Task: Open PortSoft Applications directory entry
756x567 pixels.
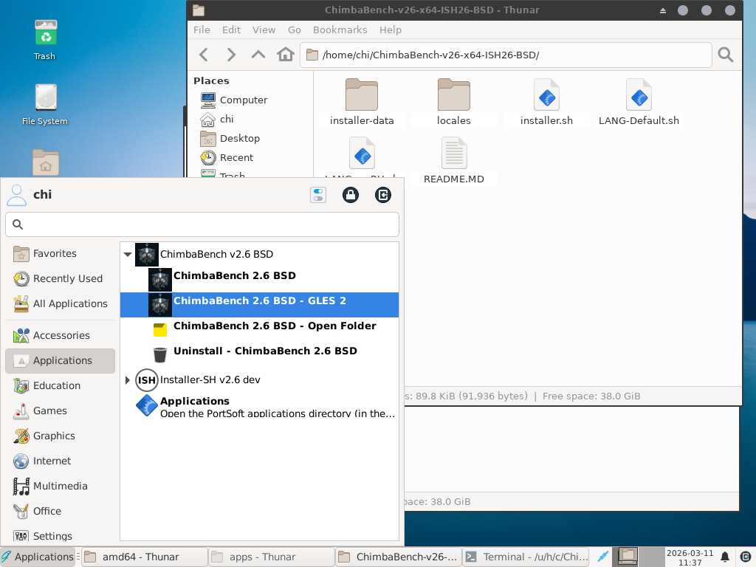Action: click(x=259, y=407)
